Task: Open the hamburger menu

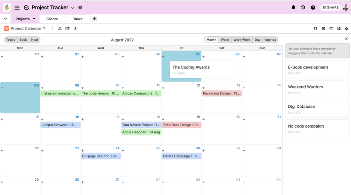Action: pyautogui.click(x=17, y=7)
